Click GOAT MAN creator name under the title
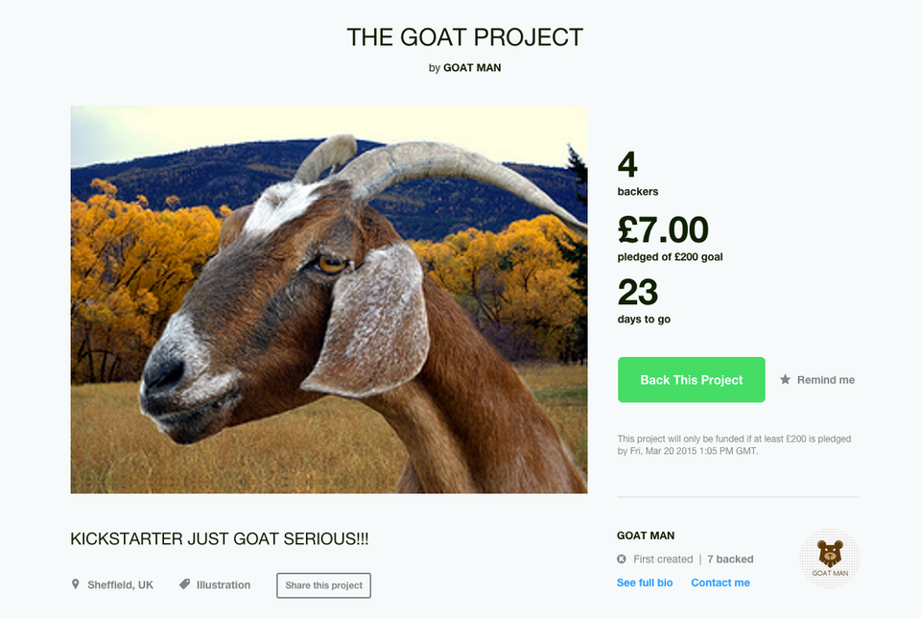 pyautogui.click(x=472, y=67)
